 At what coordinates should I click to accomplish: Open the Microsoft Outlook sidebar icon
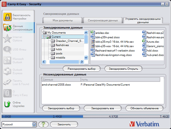7,60
